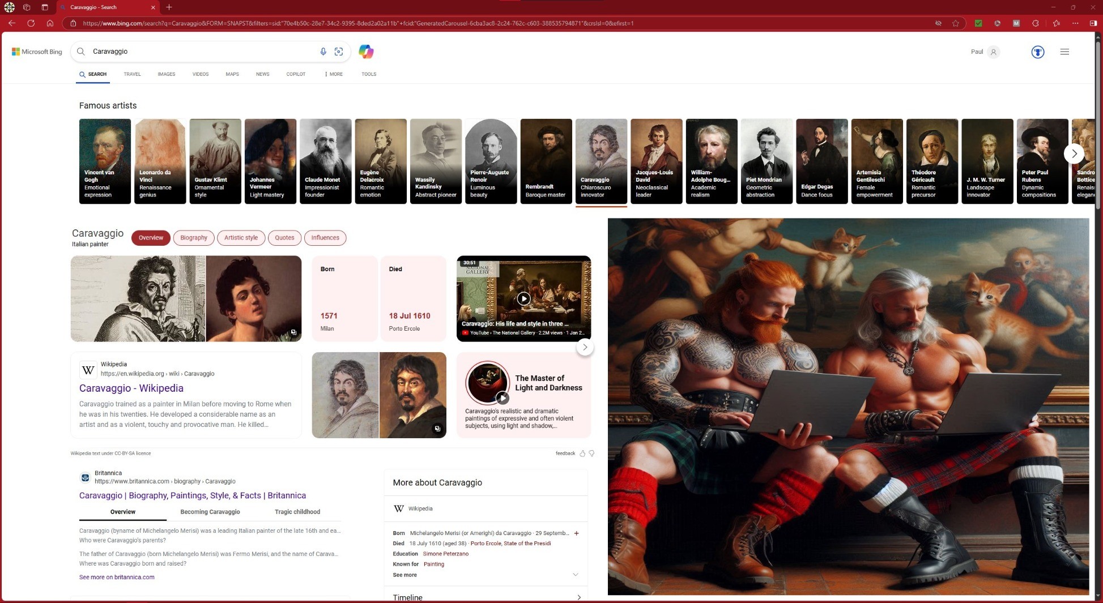Image resolution: width=1103 pixels, height=603 pixels.
Task: Switch to IMAGES search tab
Action: (167, 74)
